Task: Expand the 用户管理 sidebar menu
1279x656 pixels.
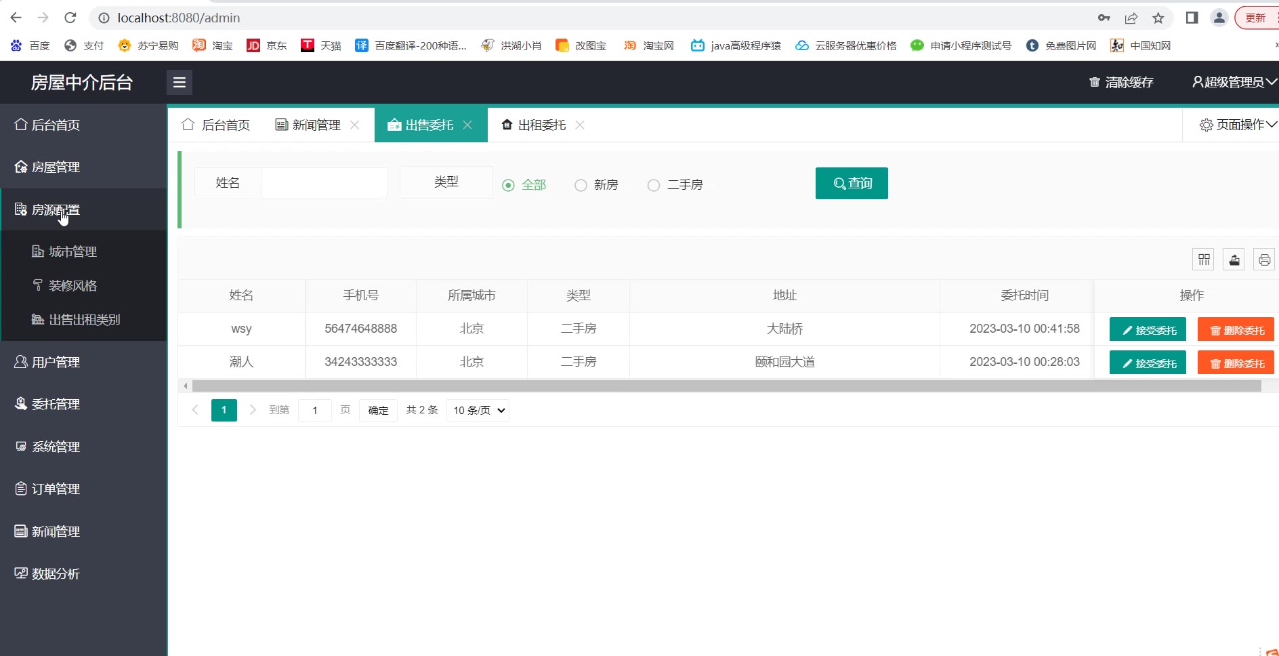Action: click(83, 363)
